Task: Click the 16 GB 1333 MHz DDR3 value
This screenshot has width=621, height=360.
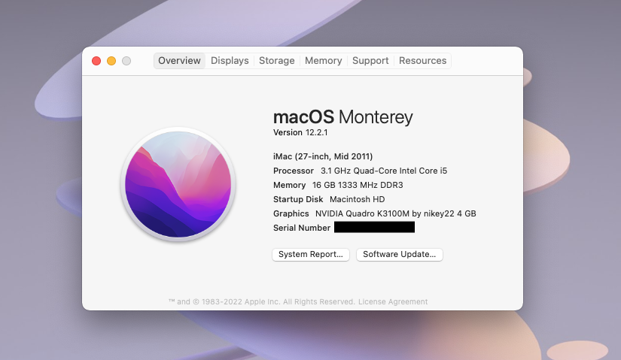Action: pyautogui.click(x=358, y=185)
